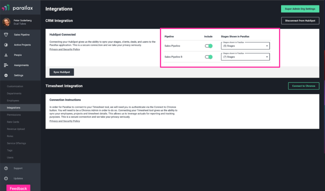Click the Connection Instructions heading
The height and width of the screenshot is (191, 325).
65,100
